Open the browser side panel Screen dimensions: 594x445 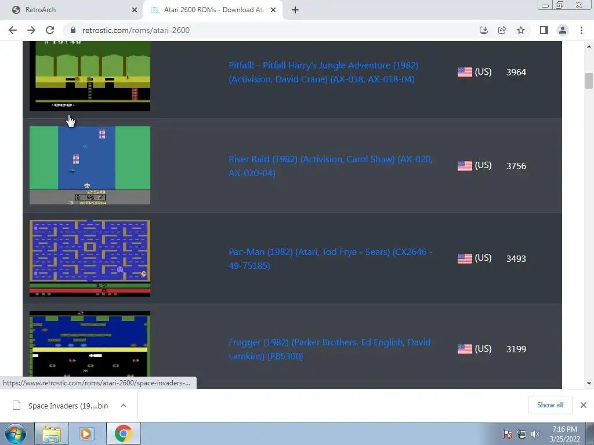[544, 30]
